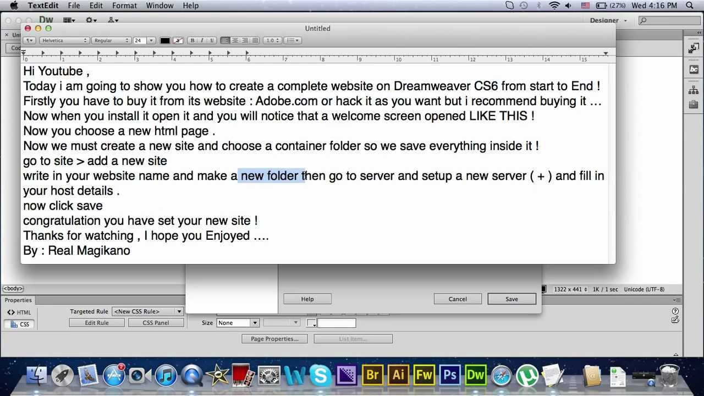Open the Designer workspace dropdown in Dreamweaver

tap(608, 20)
